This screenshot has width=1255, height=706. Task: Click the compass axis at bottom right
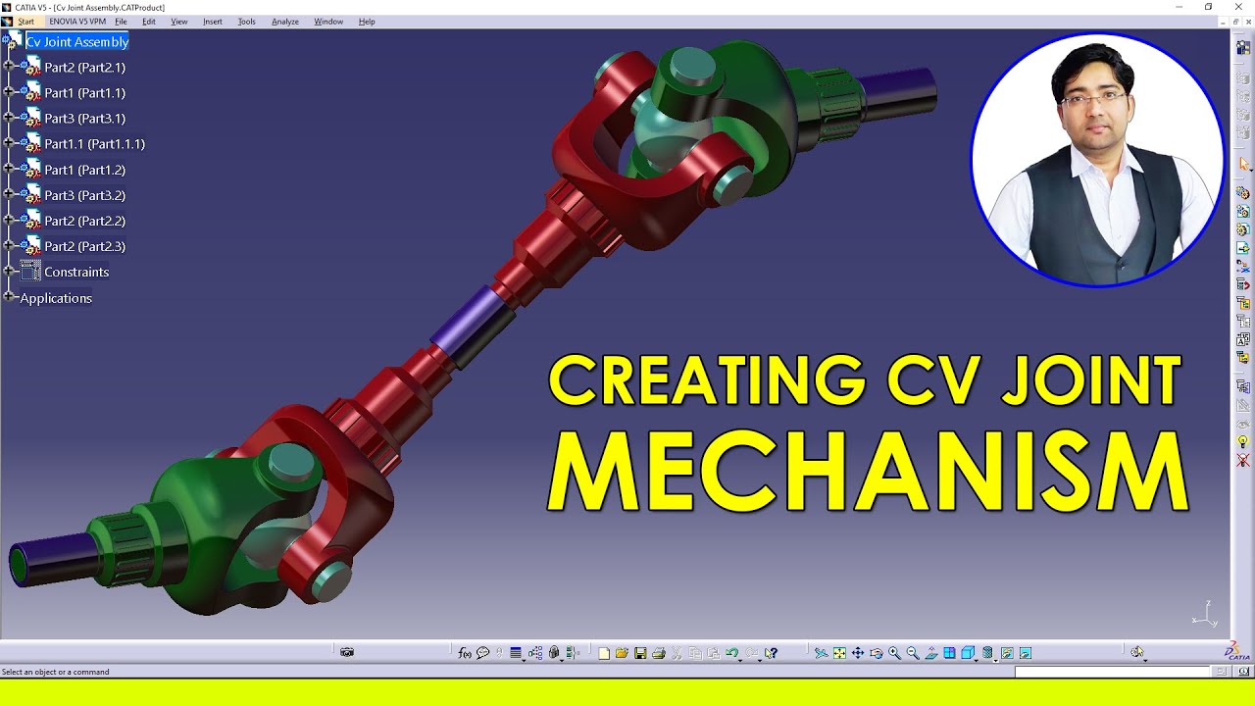pos(1204,615)
